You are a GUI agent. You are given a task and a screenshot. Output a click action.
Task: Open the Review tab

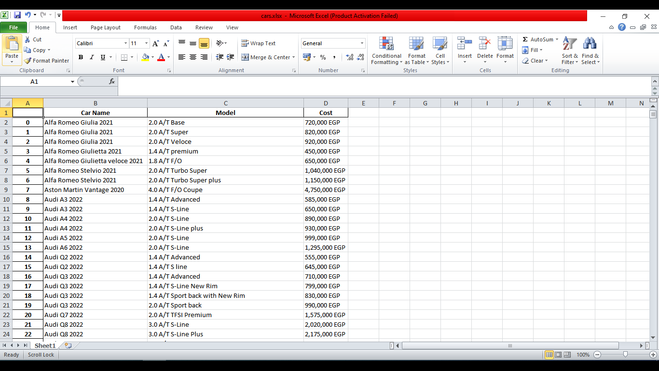(x=204, y=27)
